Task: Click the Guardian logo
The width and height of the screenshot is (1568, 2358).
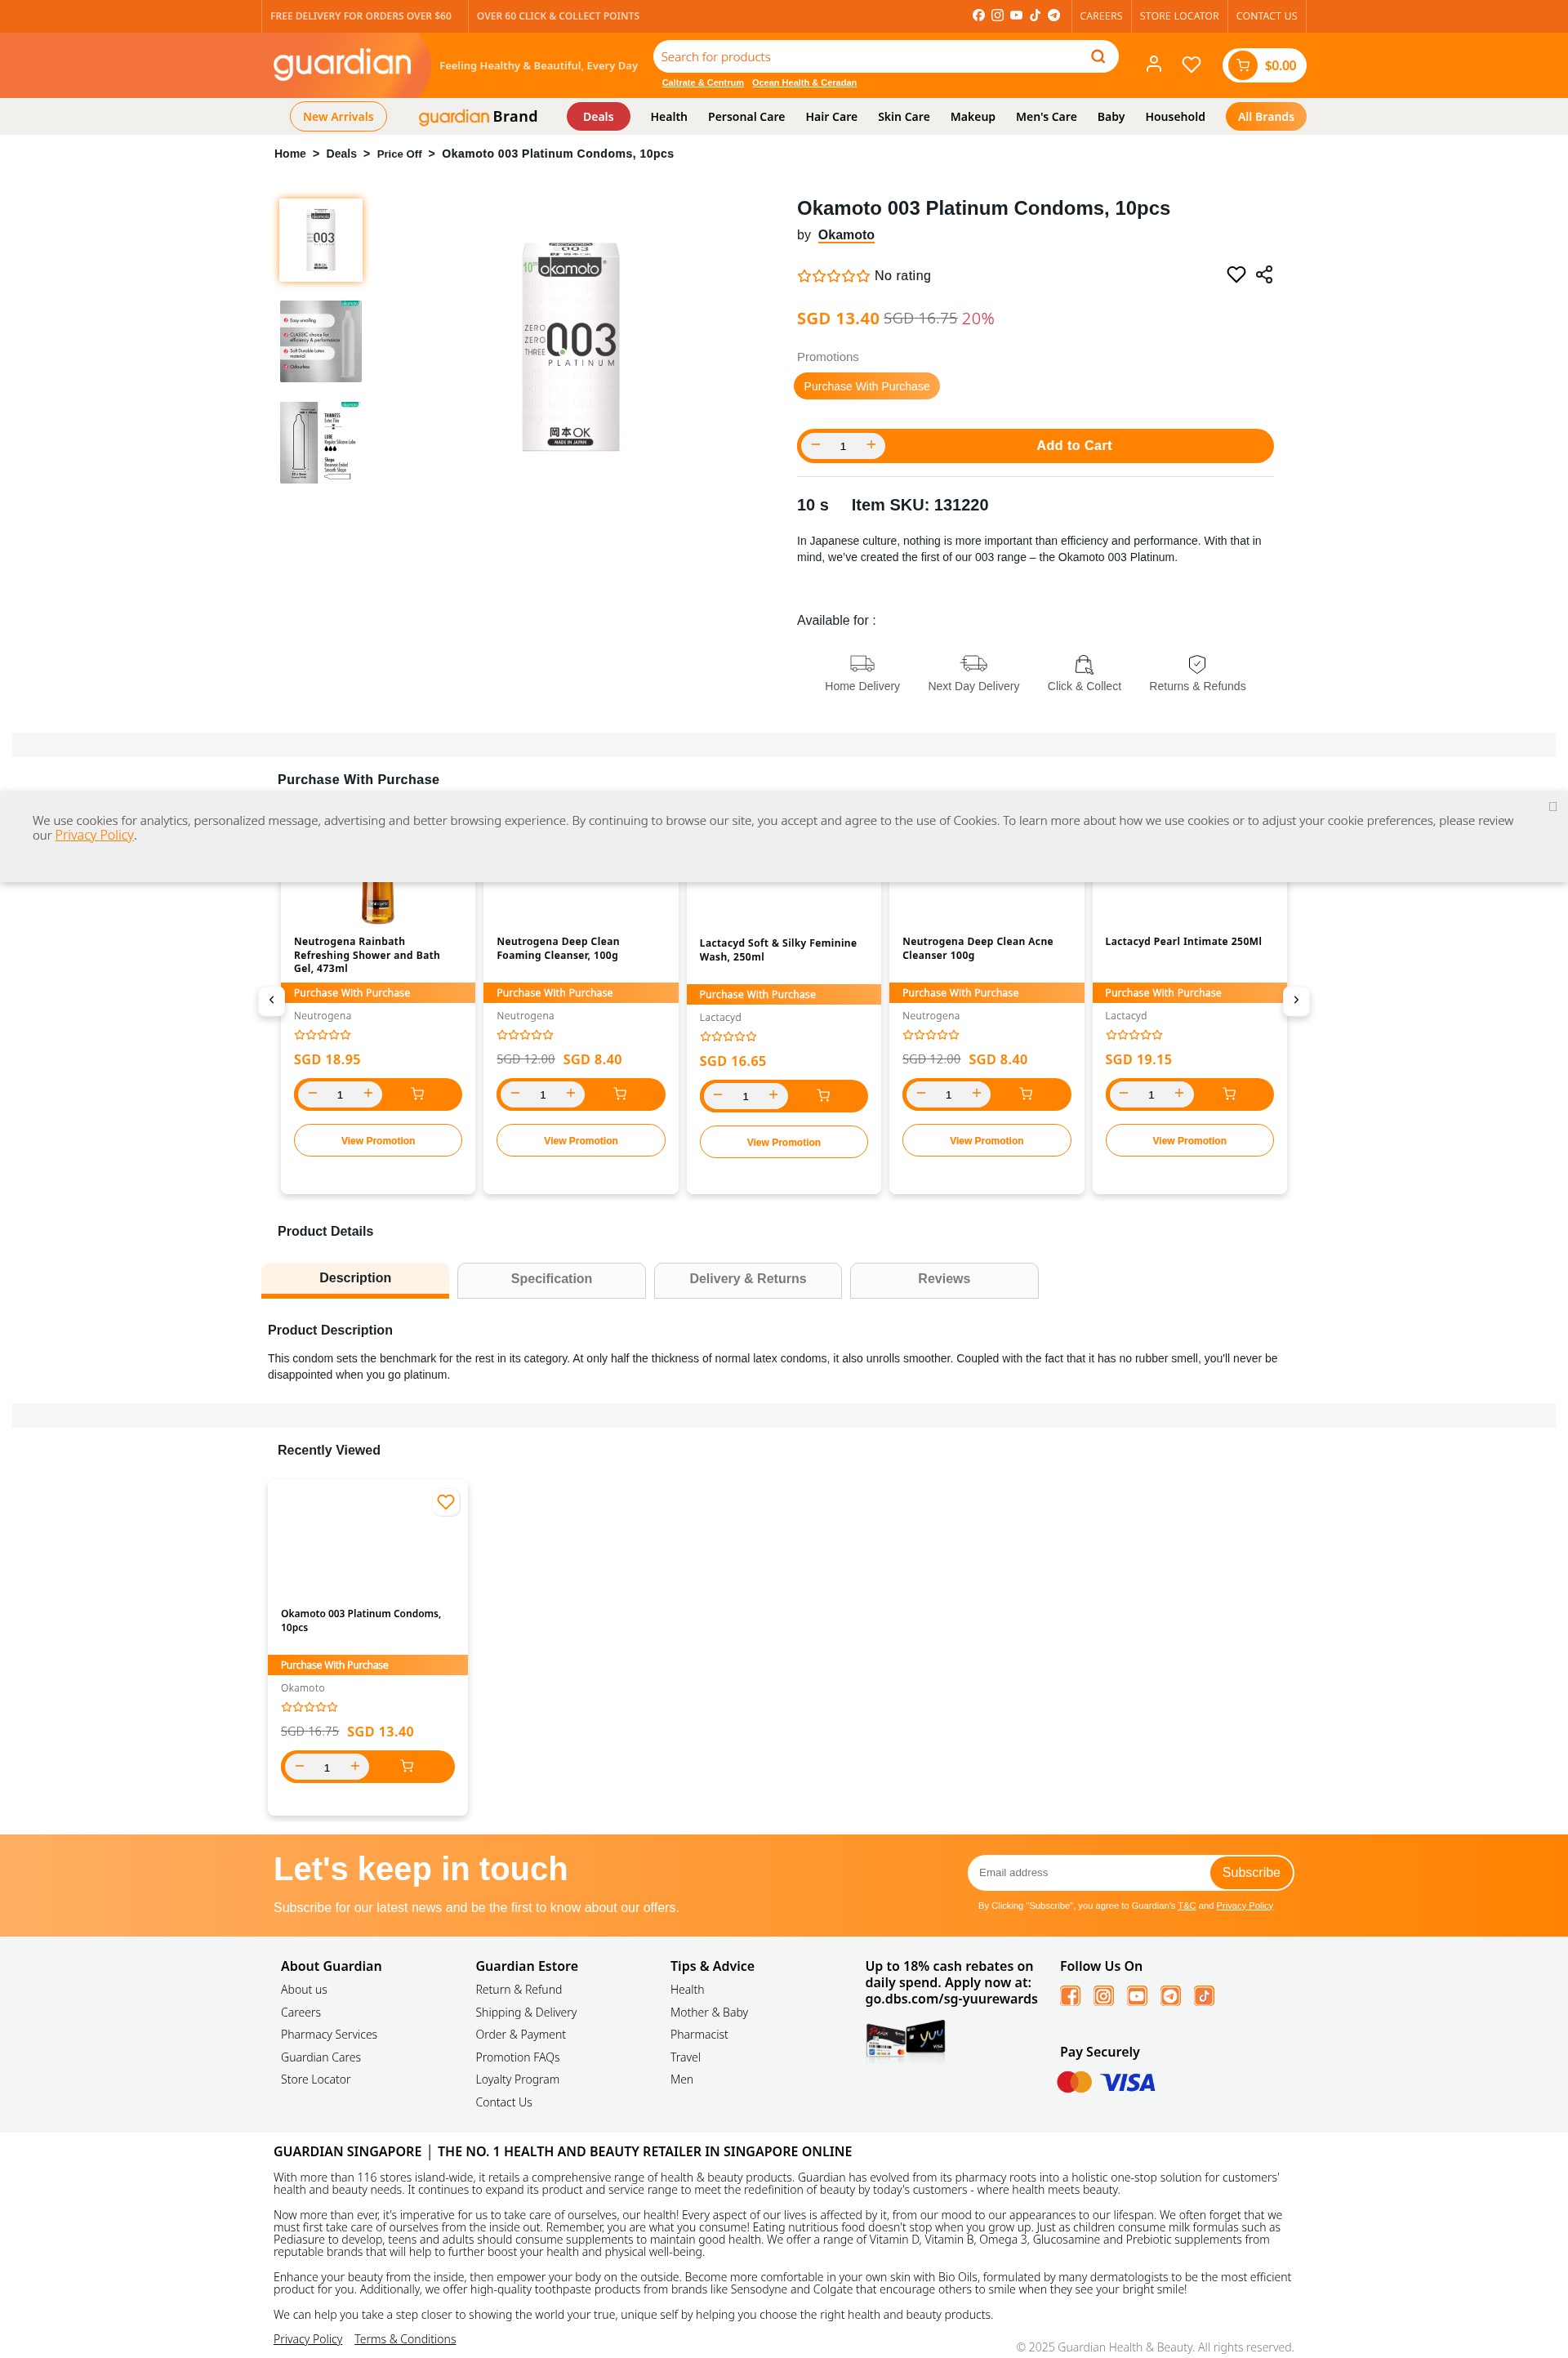Action: tap(342, 64)
